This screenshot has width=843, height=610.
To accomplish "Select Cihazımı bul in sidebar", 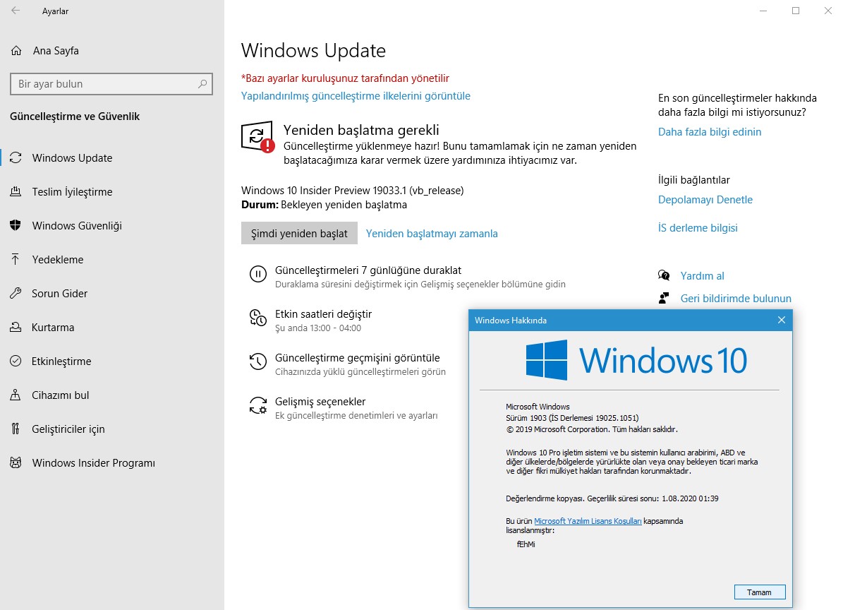I will pos(112,395).
